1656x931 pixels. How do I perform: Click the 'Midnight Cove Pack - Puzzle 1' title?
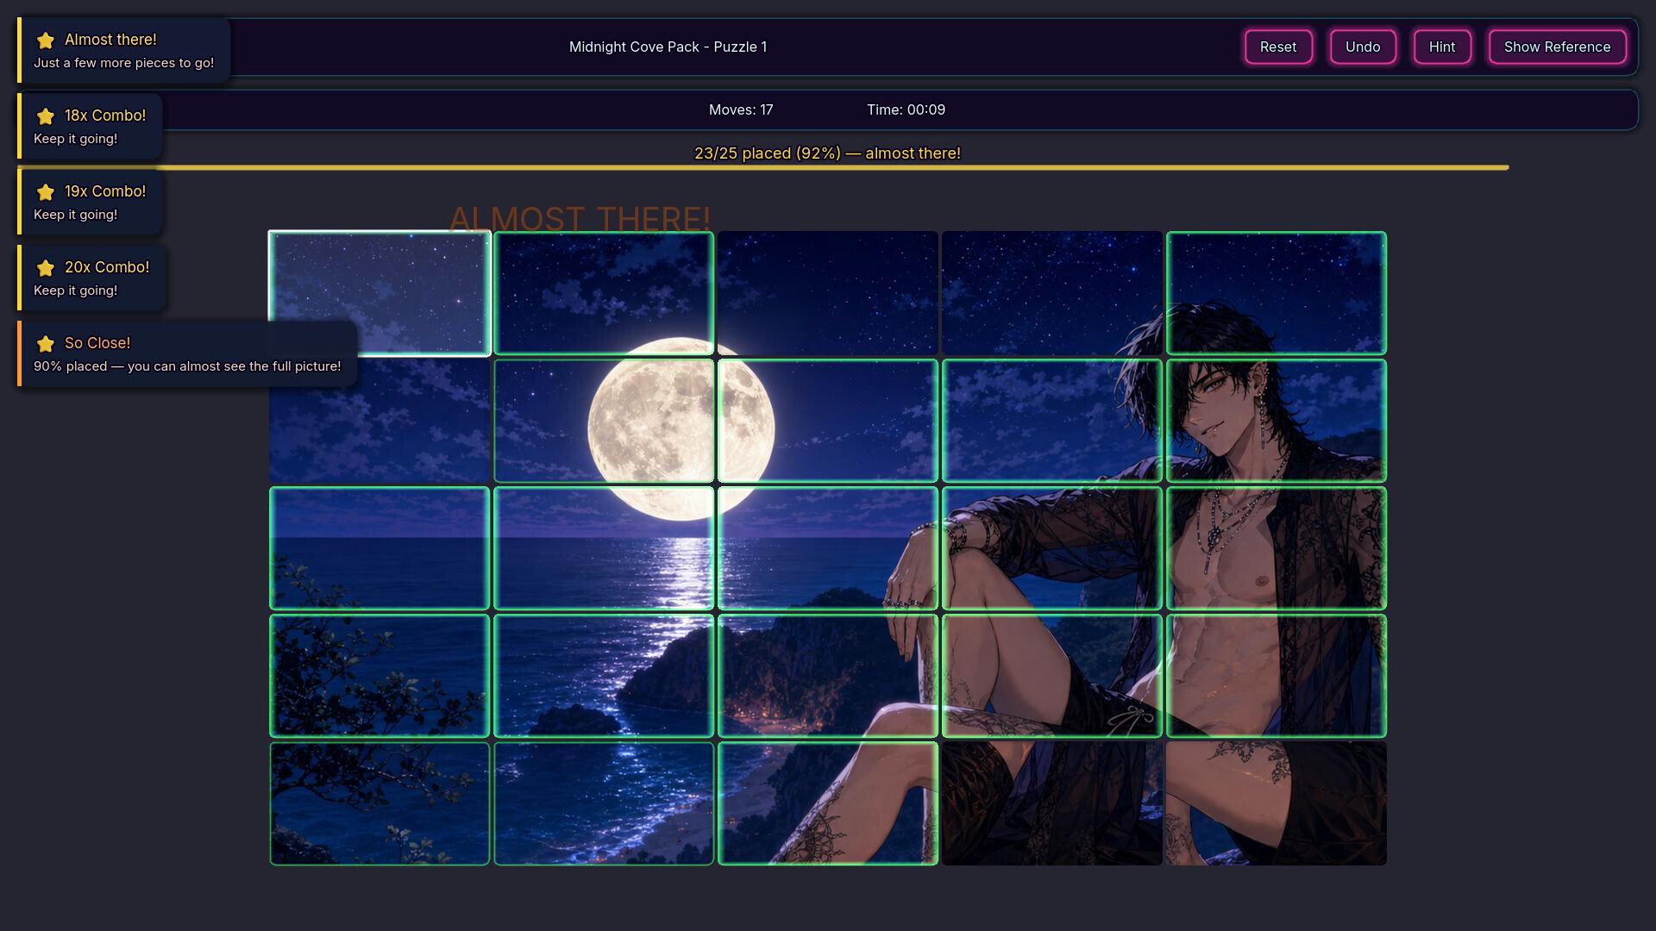click(668, 47)
